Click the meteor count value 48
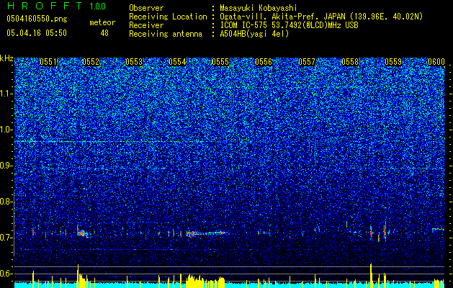This screenshot has height=288, width=453. tap(104, 33)
